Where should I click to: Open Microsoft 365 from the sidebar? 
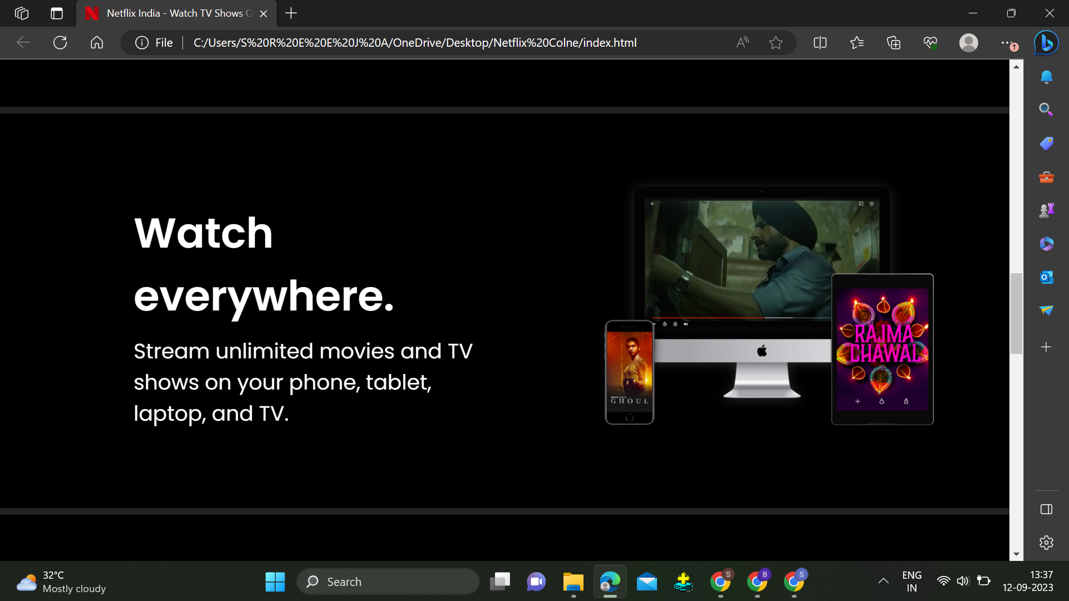pos(1046,243)
